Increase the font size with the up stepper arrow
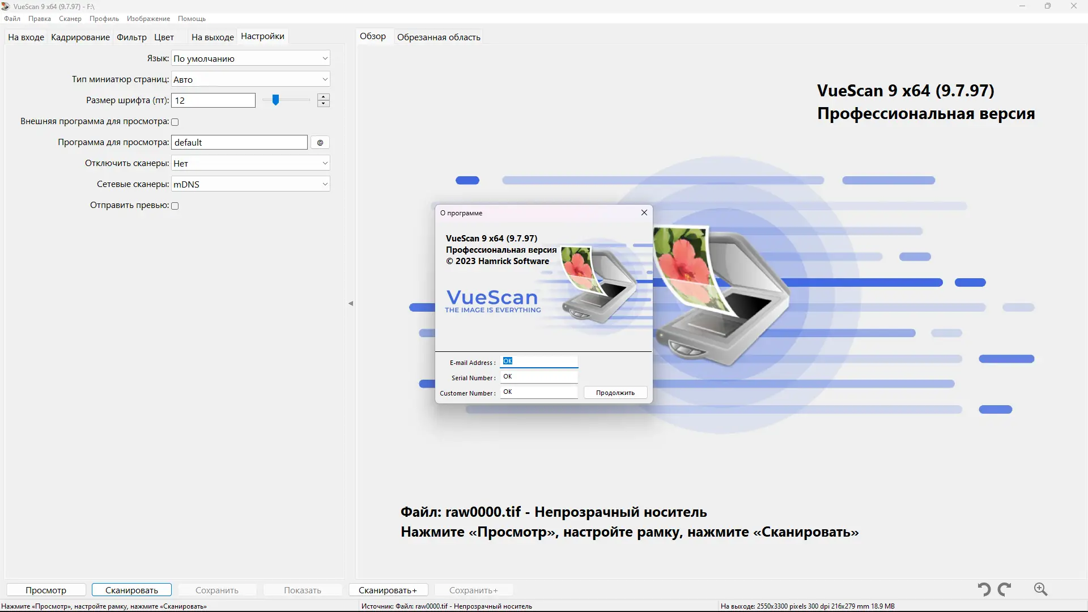This screenshot has width=1088, height=612. pyautogui.click(x=324, y=97)
